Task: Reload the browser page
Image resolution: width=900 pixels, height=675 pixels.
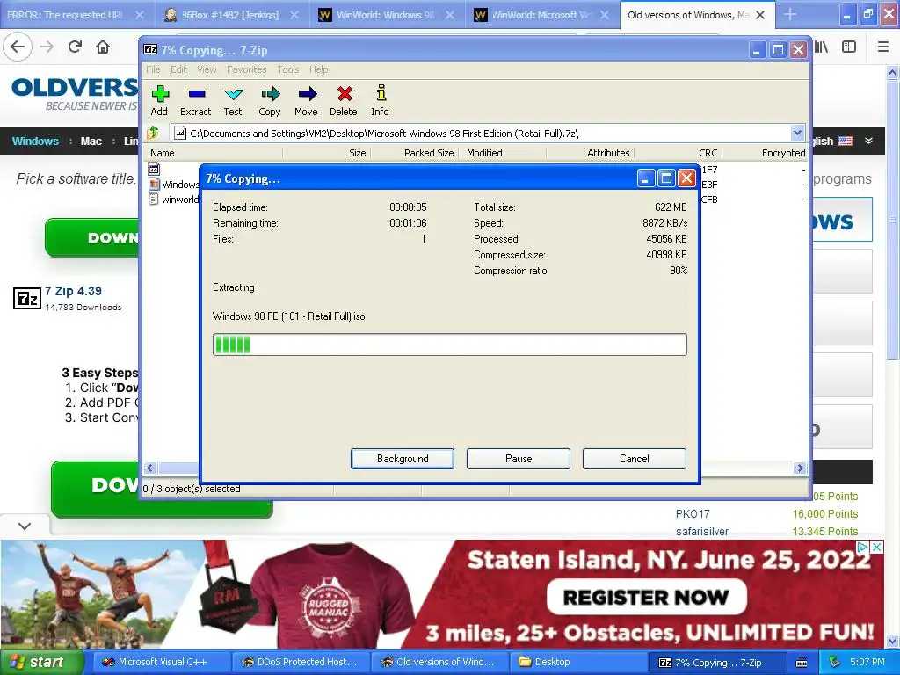Action: point(75,47)
